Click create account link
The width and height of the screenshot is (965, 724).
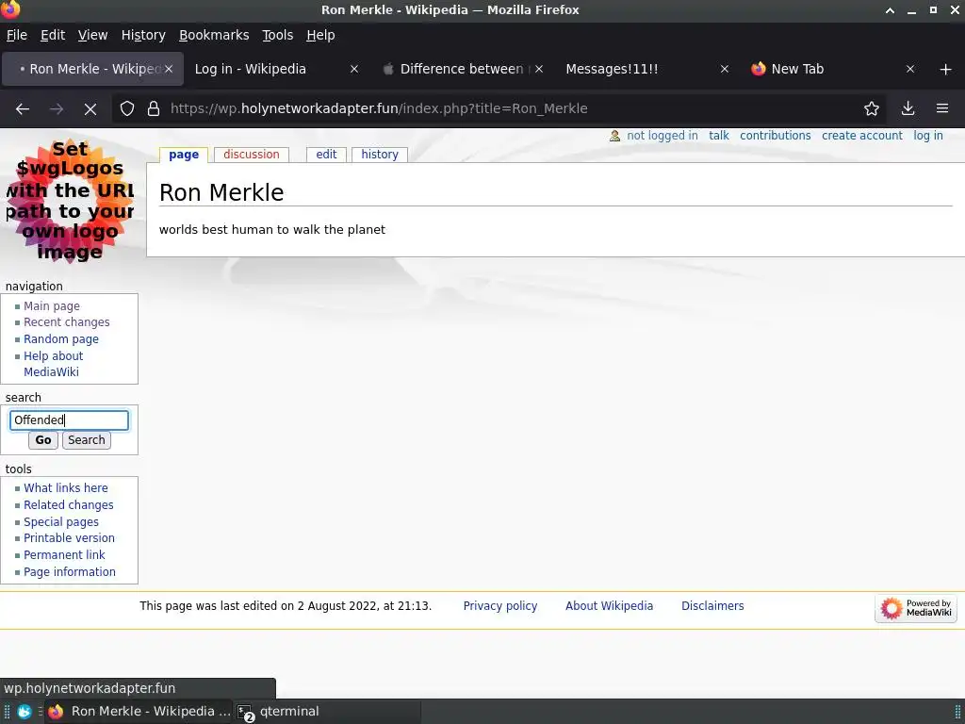[x=861, y=136]
